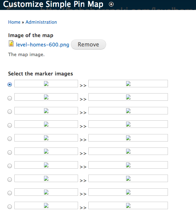
Task: Click the ninth row's left marker image
Action: click(46, 192)
